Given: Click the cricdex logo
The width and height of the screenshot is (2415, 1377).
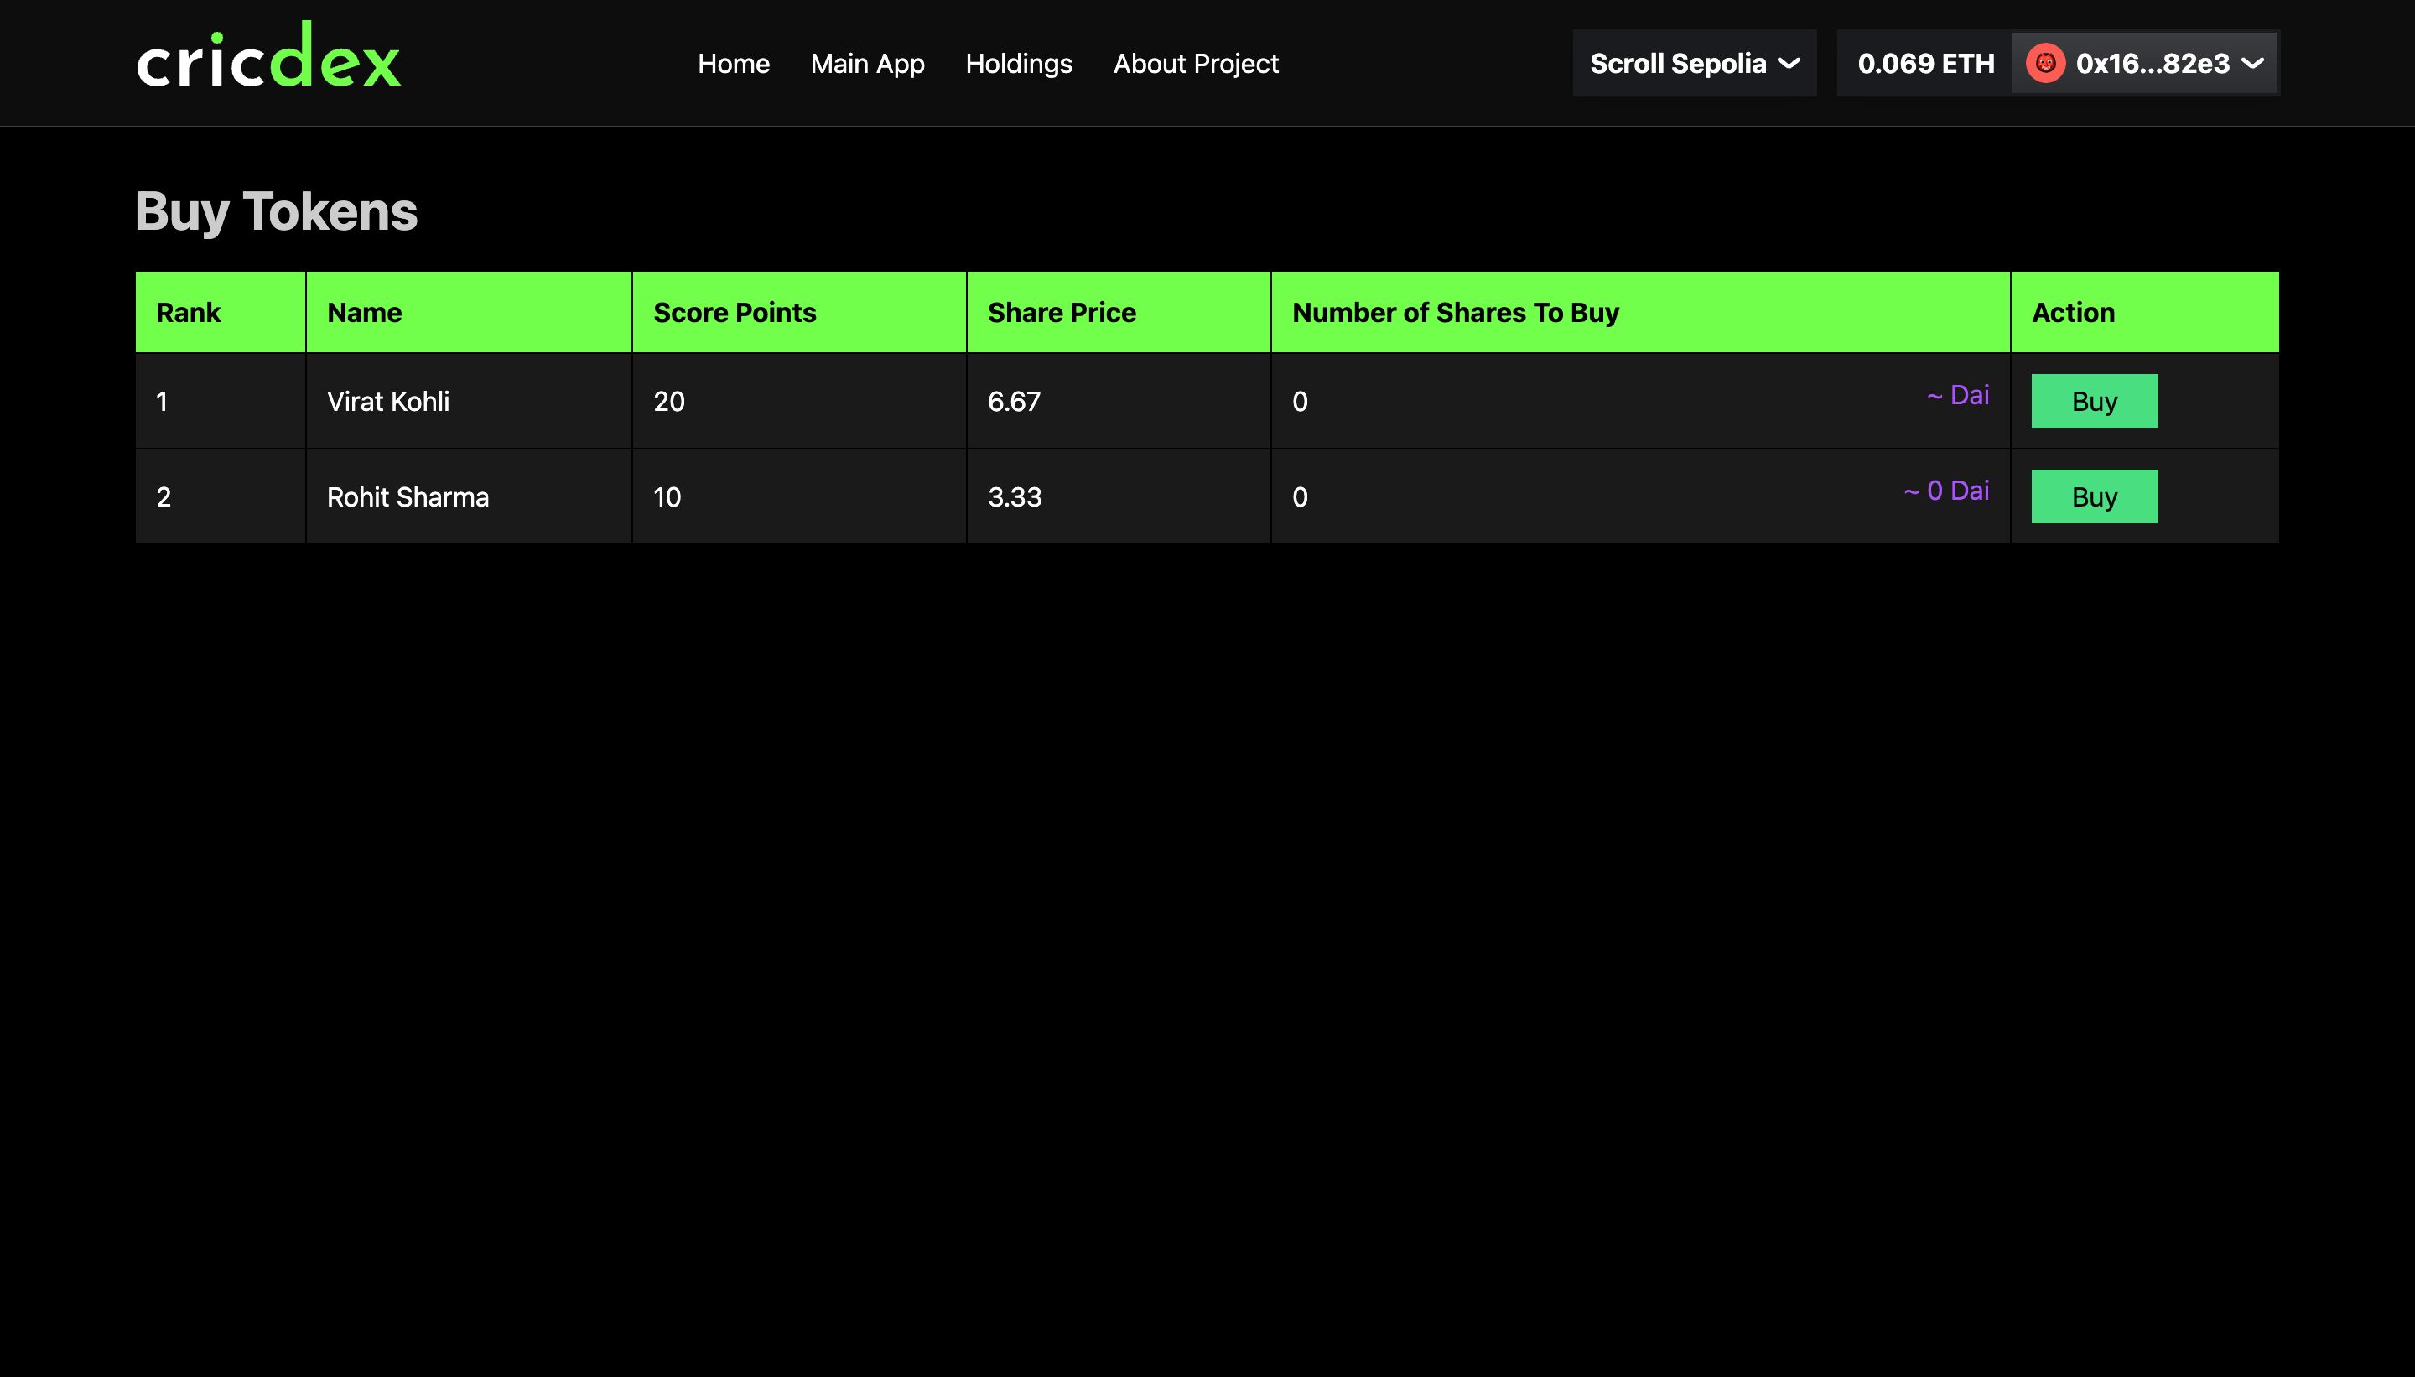Looking at the screenshot, I should (268, 56).
